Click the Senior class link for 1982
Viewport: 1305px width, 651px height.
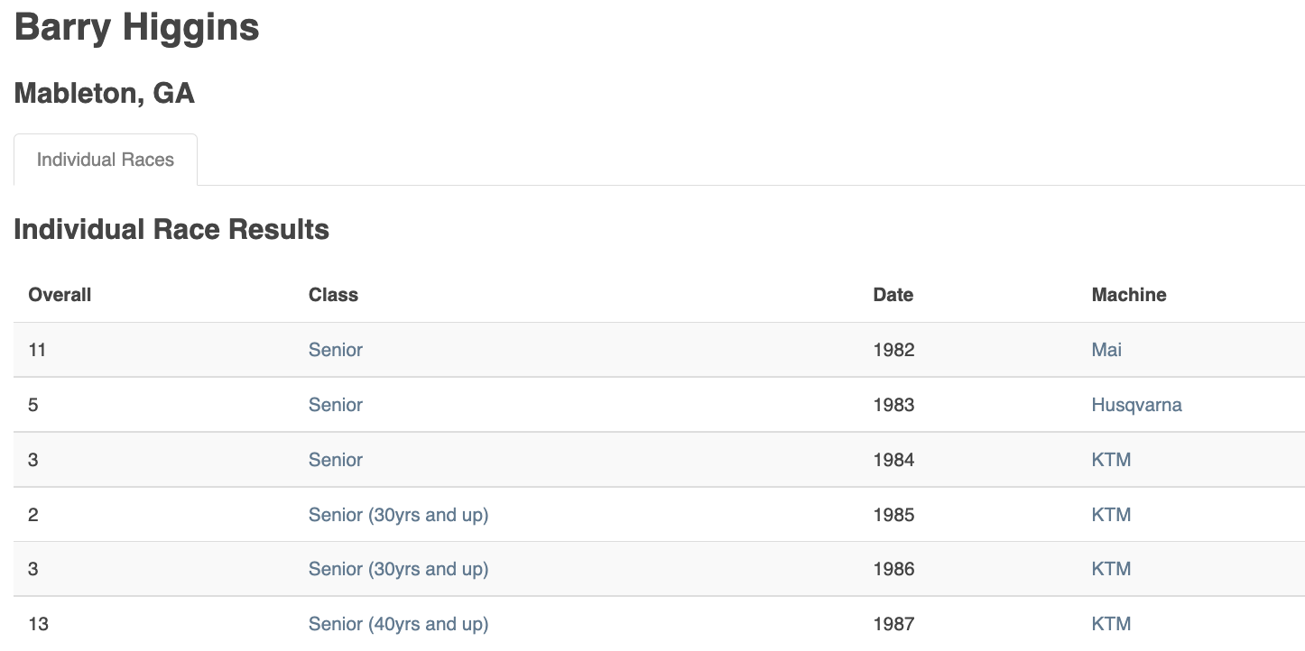(x=336, y=350)
